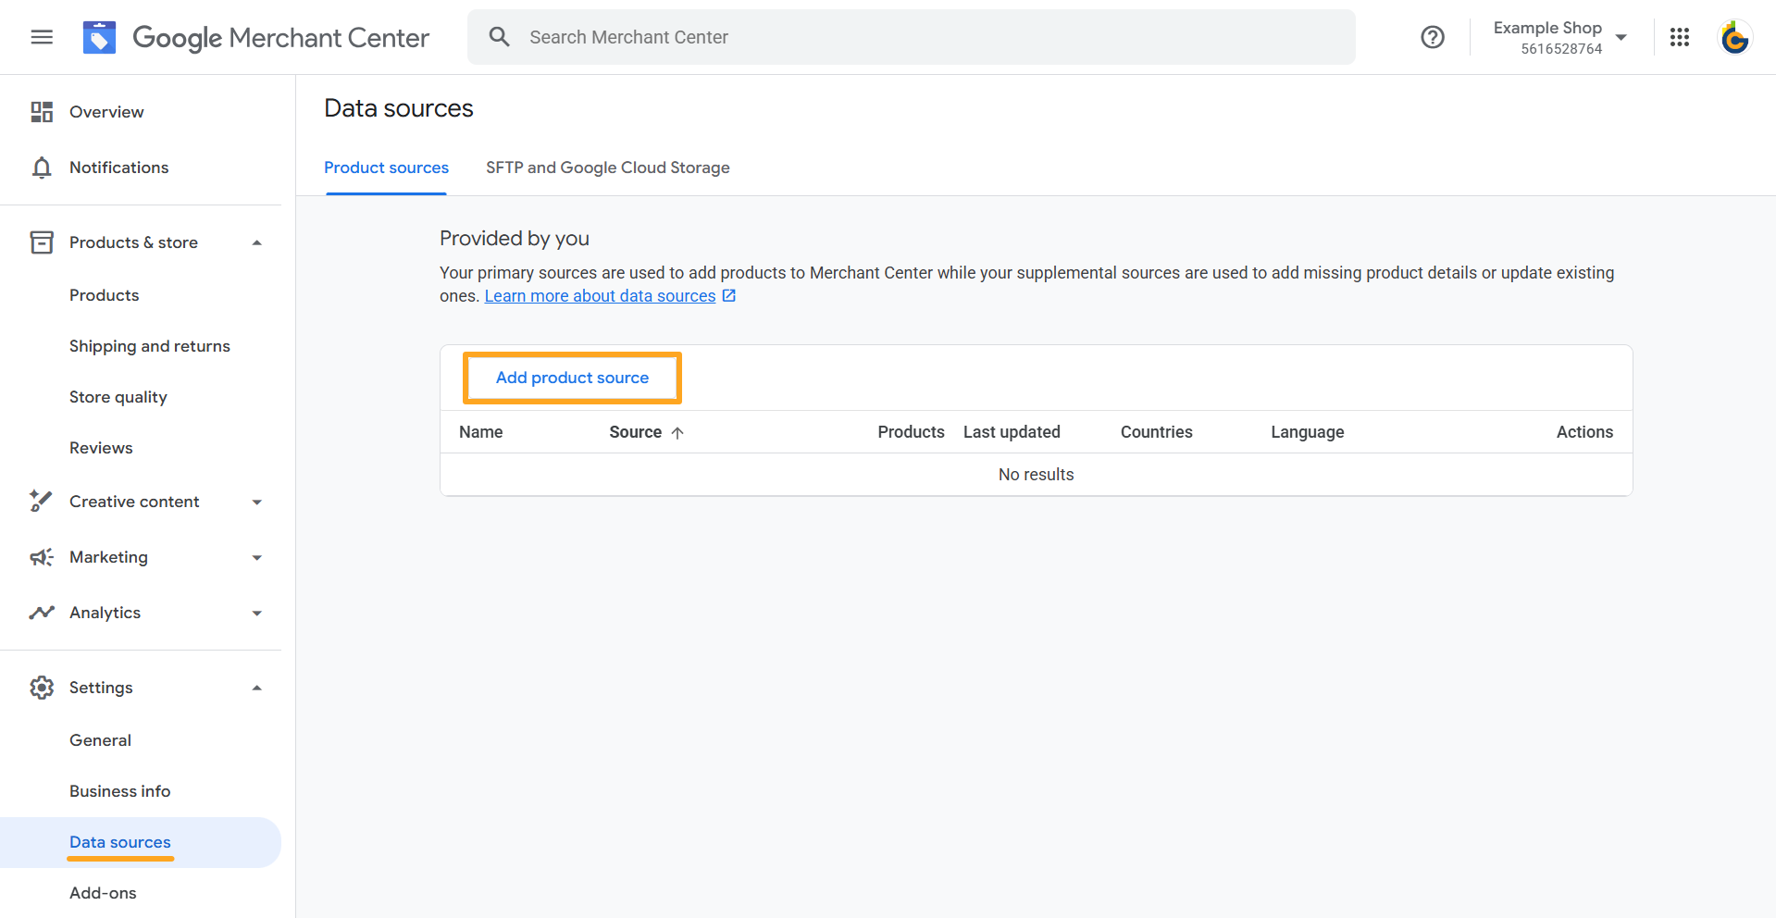Click Add product source button
Viewport: 1776px width, 918px height.
click(572, 378)
